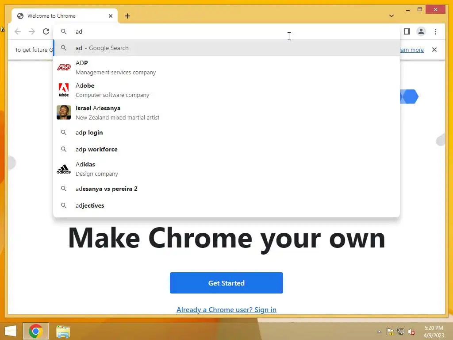453x340 pixels.
Task: Open Chrome's three-dot menu
Action: coord(435,31)
